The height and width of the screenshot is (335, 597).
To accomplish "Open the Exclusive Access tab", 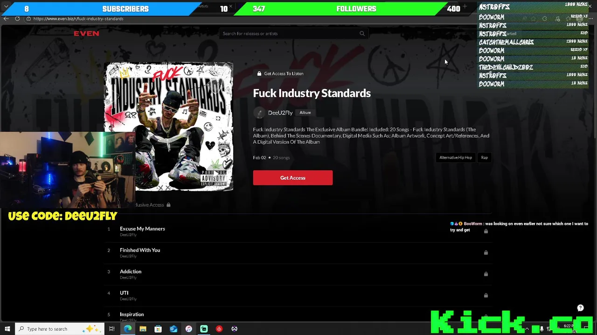I will pos(150,205).
